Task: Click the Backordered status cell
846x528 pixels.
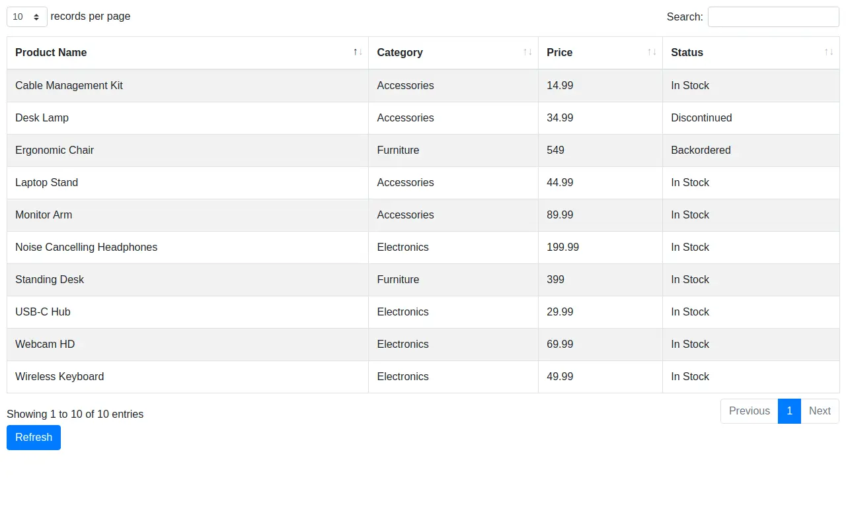Action: click(x=751, y=150)
